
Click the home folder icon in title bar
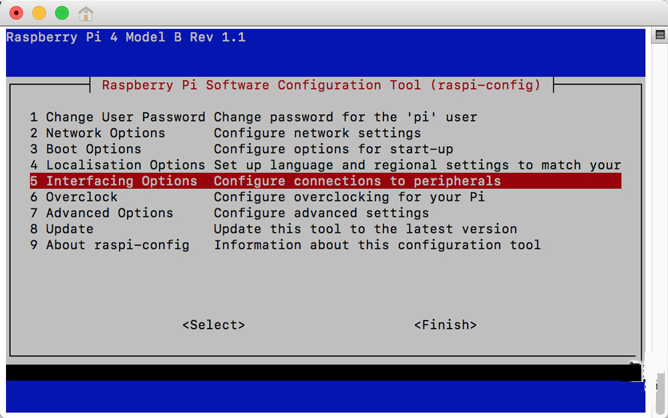(86, 13)
